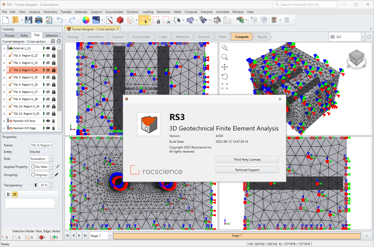Viewport: 374px width, 247px height.
Task: Expand the External 1_21 tree node
Action: (4, 48)
